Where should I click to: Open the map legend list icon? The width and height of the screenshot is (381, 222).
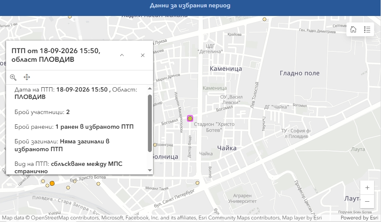click(367, 30)
